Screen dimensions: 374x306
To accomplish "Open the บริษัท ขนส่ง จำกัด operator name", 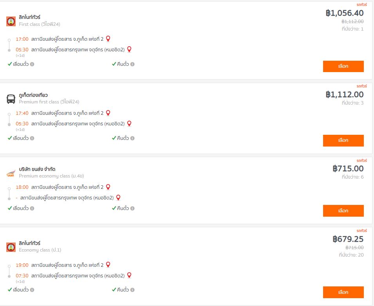I will tap(37, 169).
